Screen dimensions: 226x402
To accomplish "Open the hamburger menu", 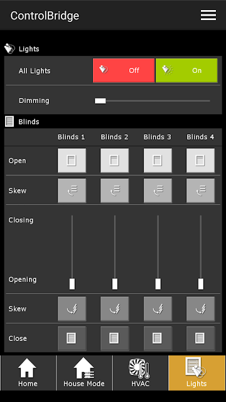I will 208,15.
